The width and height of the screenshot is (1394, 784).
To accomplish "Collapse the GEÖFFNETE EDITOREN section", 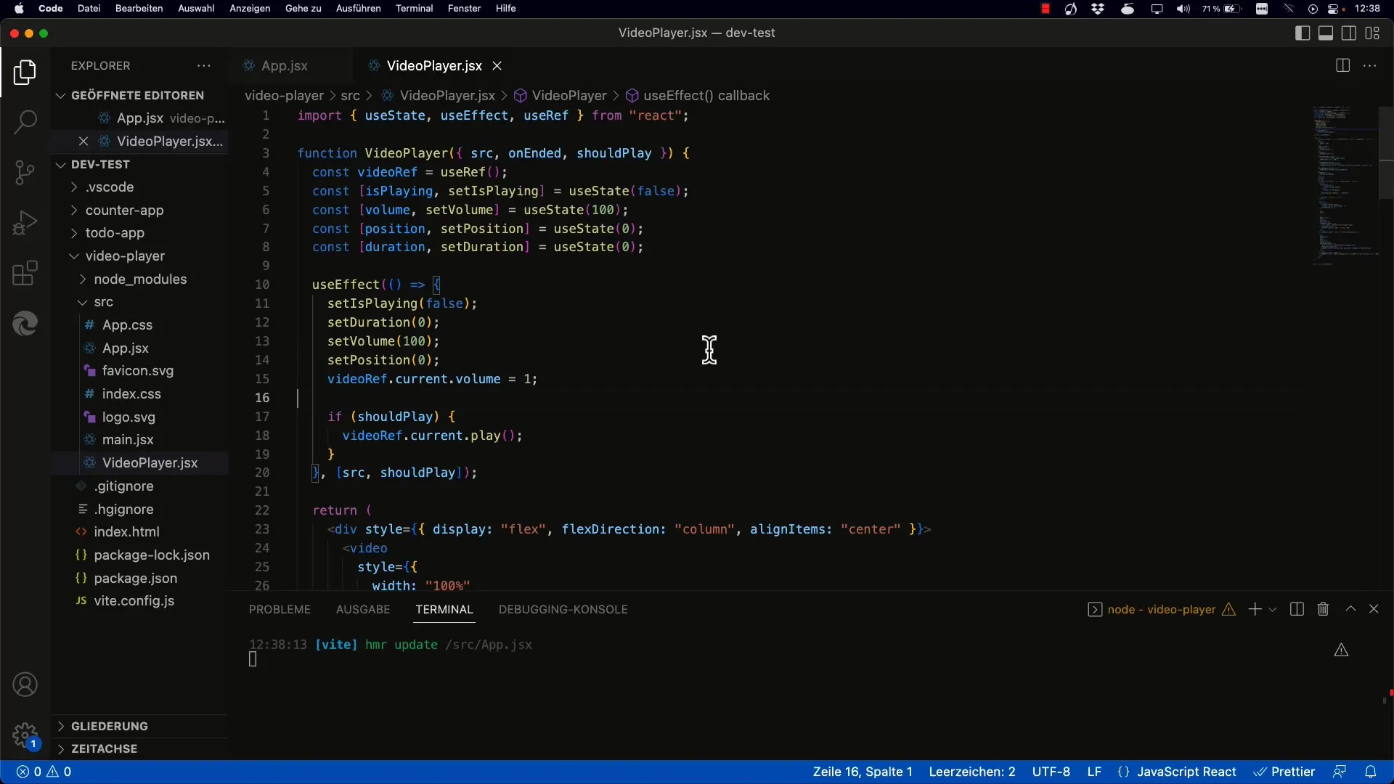I will [x=139, y=95].
